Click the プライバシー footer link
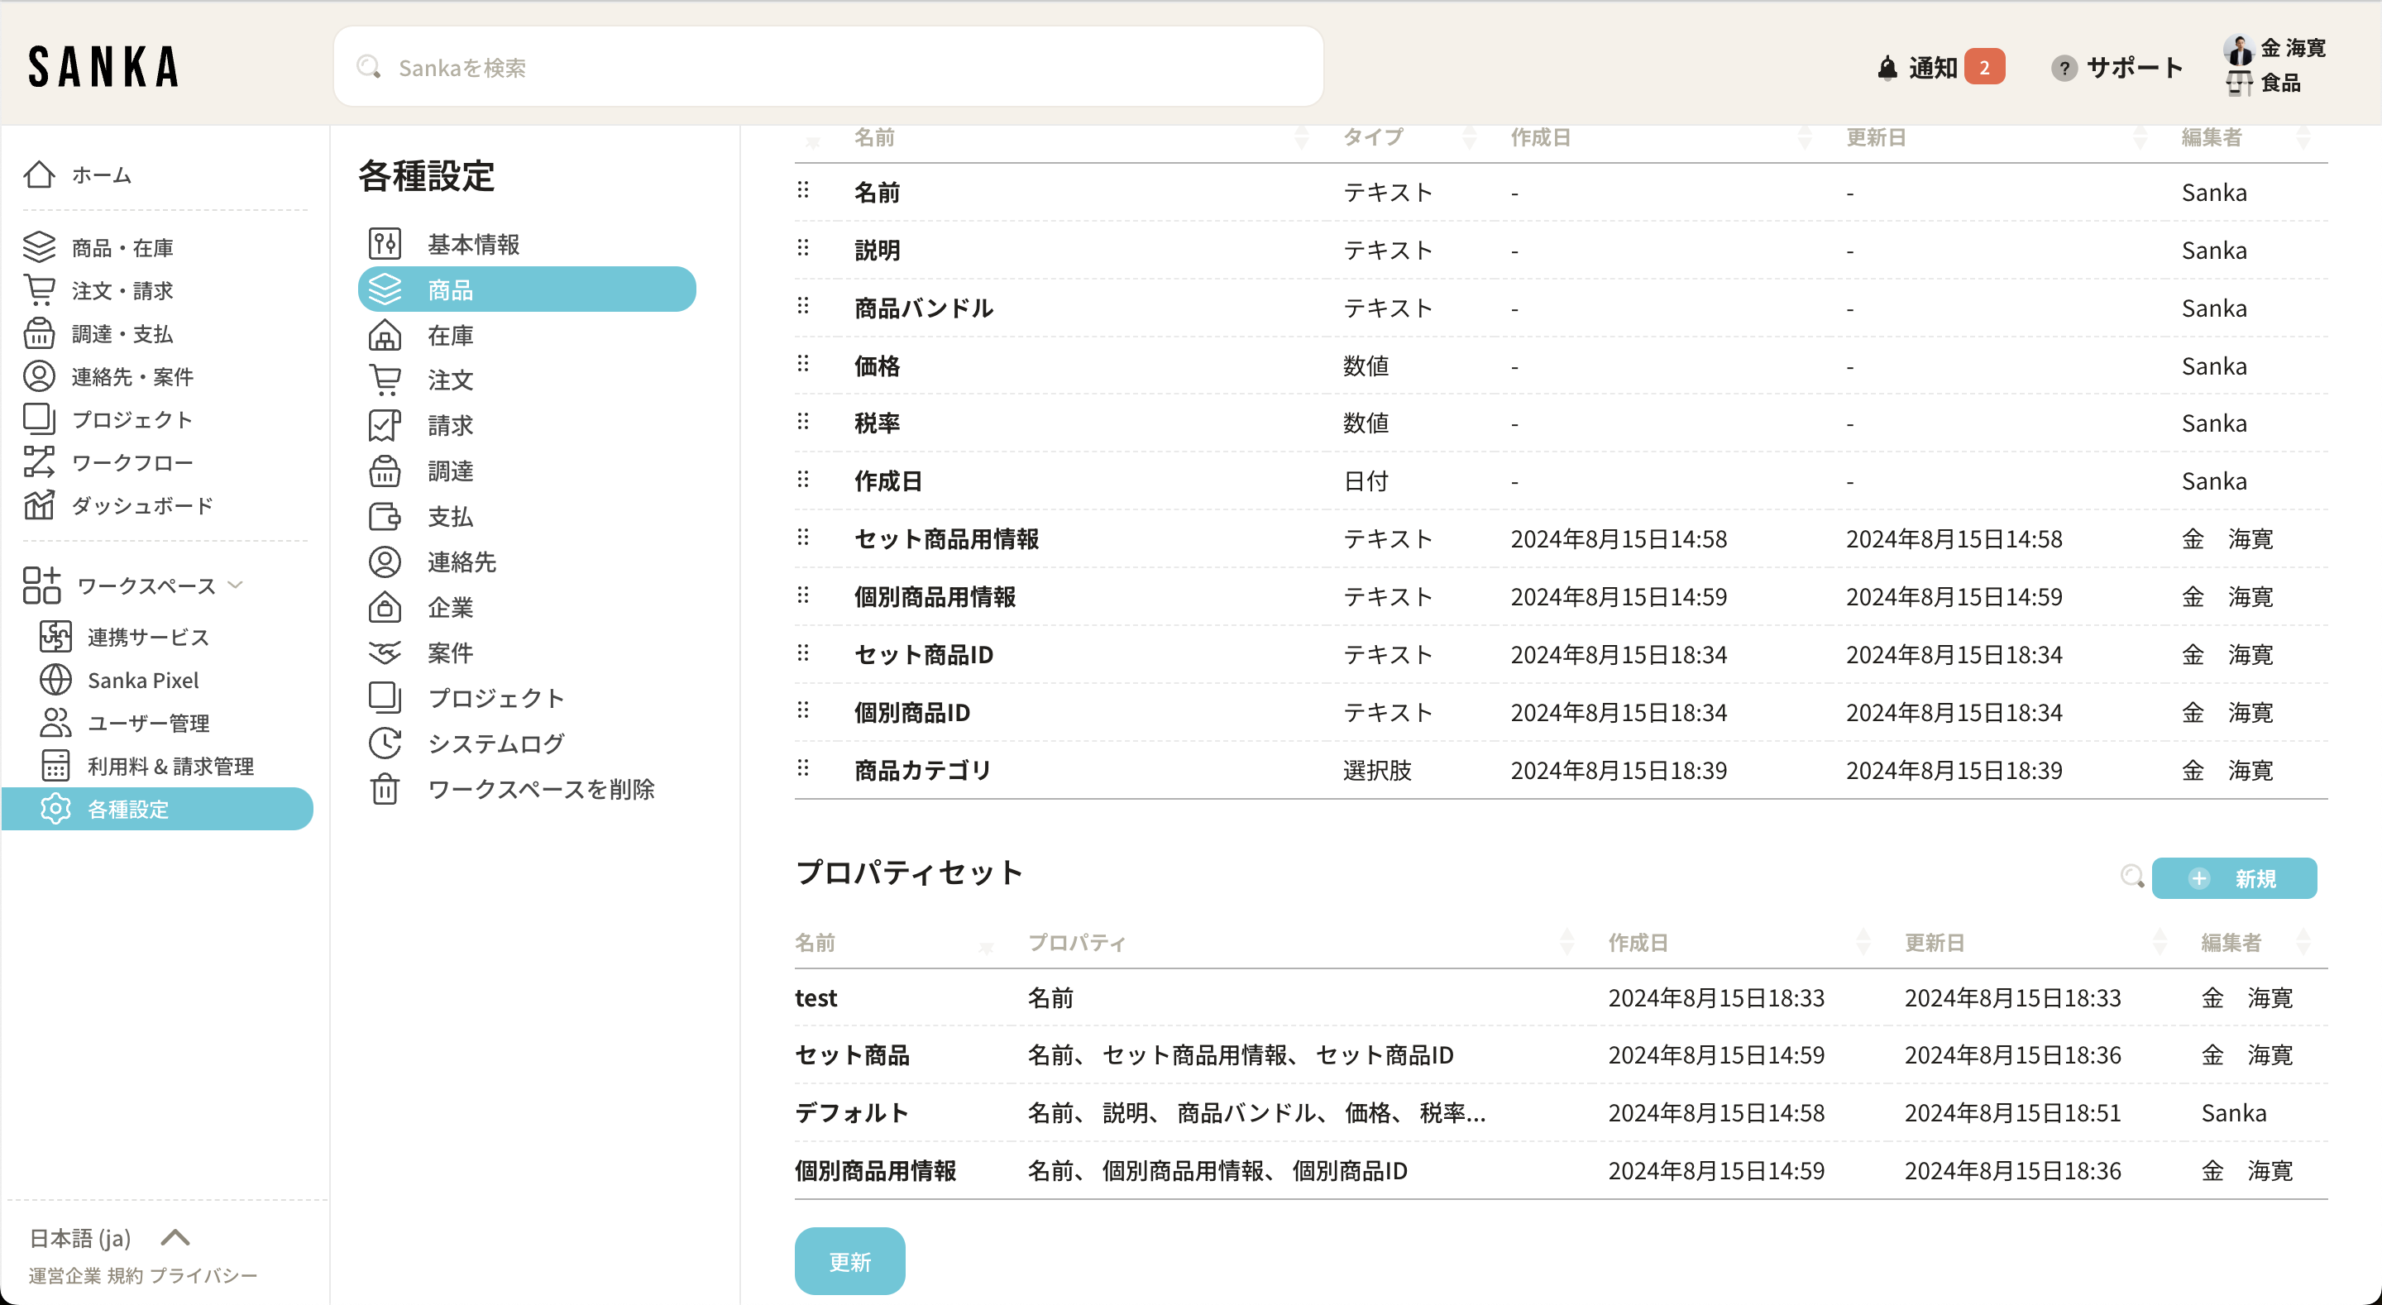The height and width of the screenshot is (1305, 2382). tap(203, 1275)
